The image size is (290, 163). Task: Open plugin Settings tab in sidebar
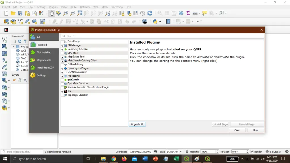click(x=44, y=75)
